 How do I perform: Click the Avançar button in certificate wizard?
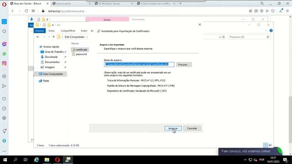click(x=173, y=128)
